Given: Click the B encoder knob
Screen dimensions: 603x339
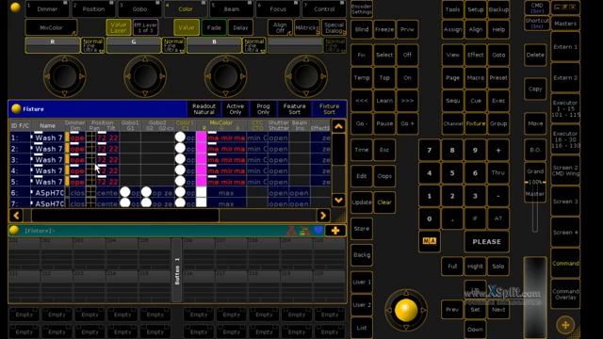Looking at the screenshot, I should (x=225, y=76).
